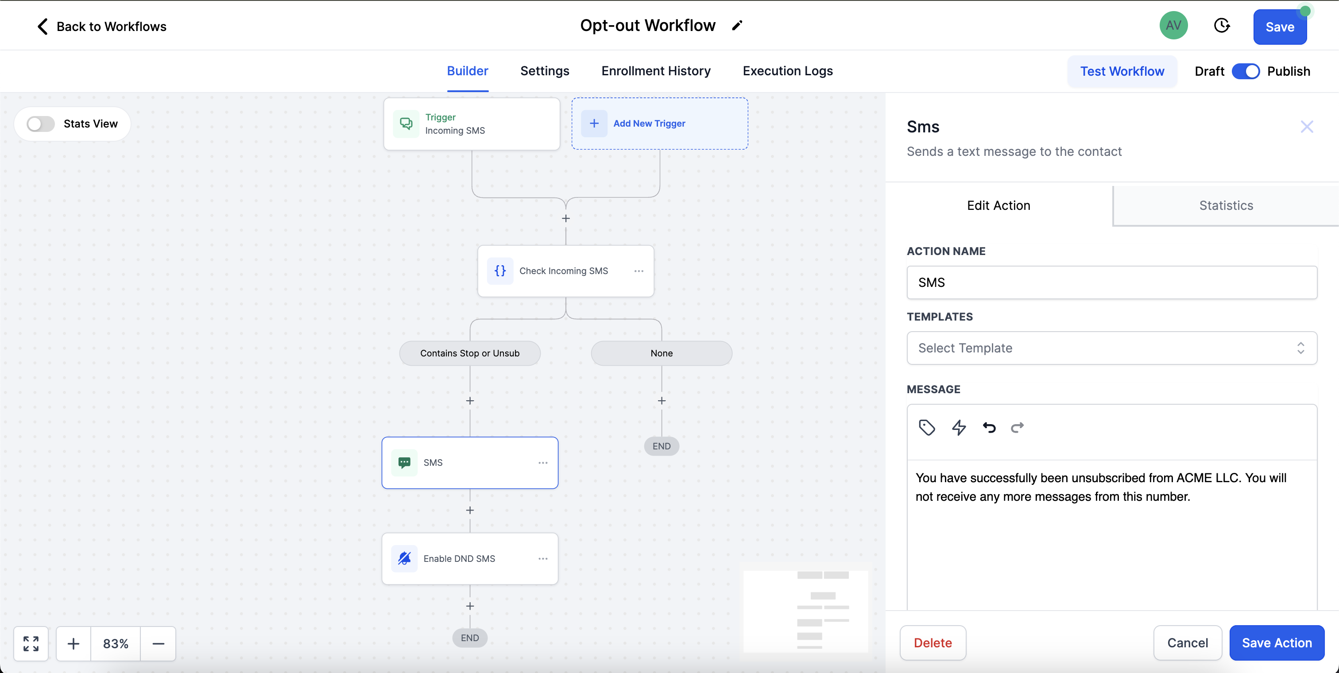Image resolution: width=1339 pixels, height=673 pixels.
Task: Click the undo arrow icon in message toolbar
Action: coord(989,428)
